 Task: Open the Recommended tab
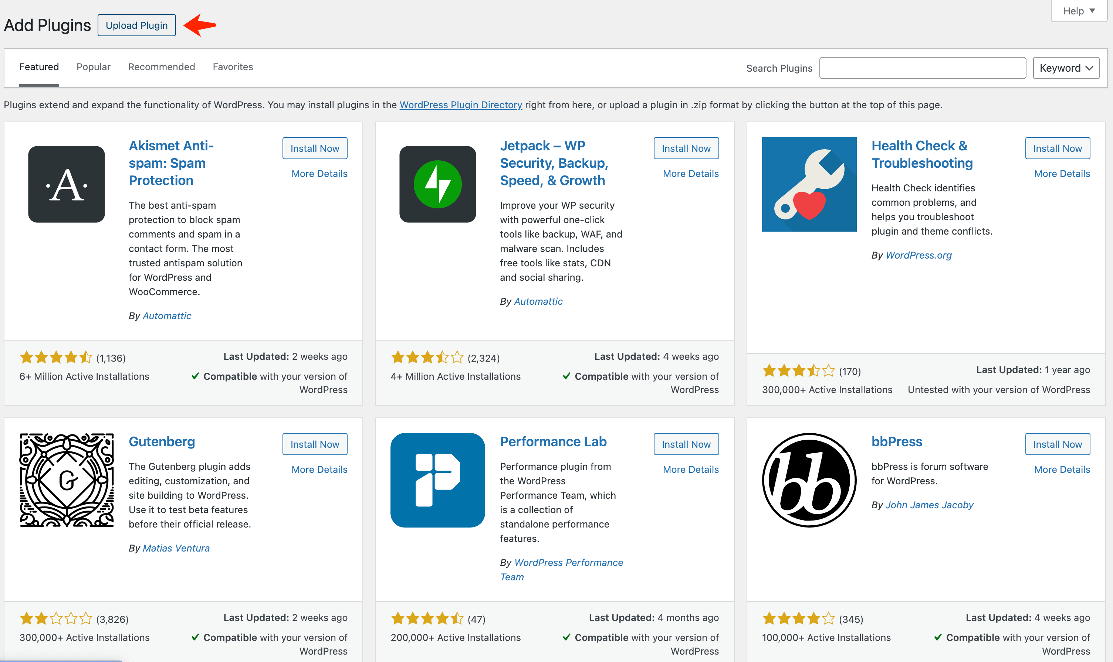[162, 67]
